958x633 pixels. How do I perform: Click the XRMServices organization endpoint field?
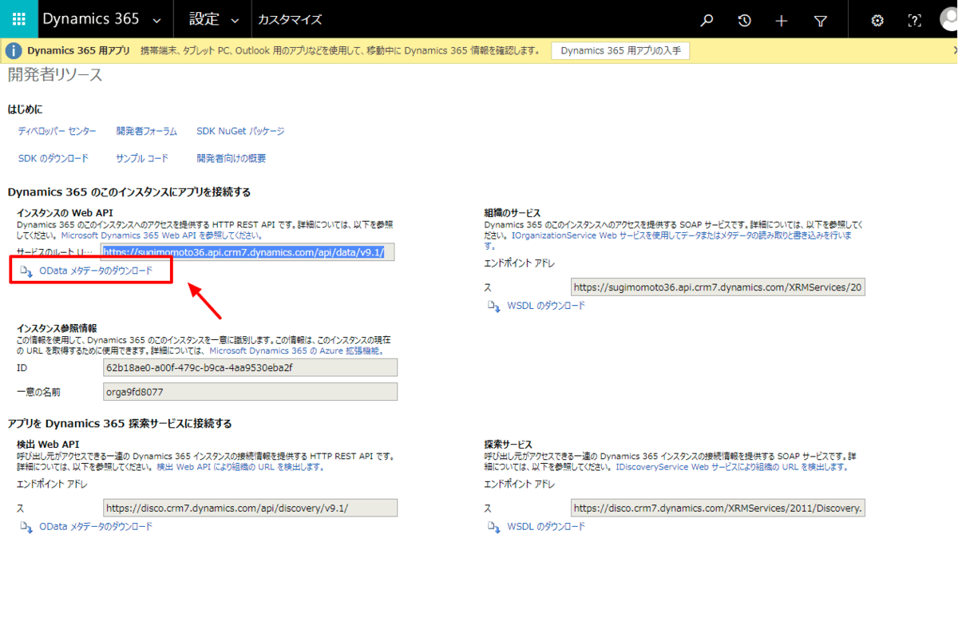tap(718, 287)
